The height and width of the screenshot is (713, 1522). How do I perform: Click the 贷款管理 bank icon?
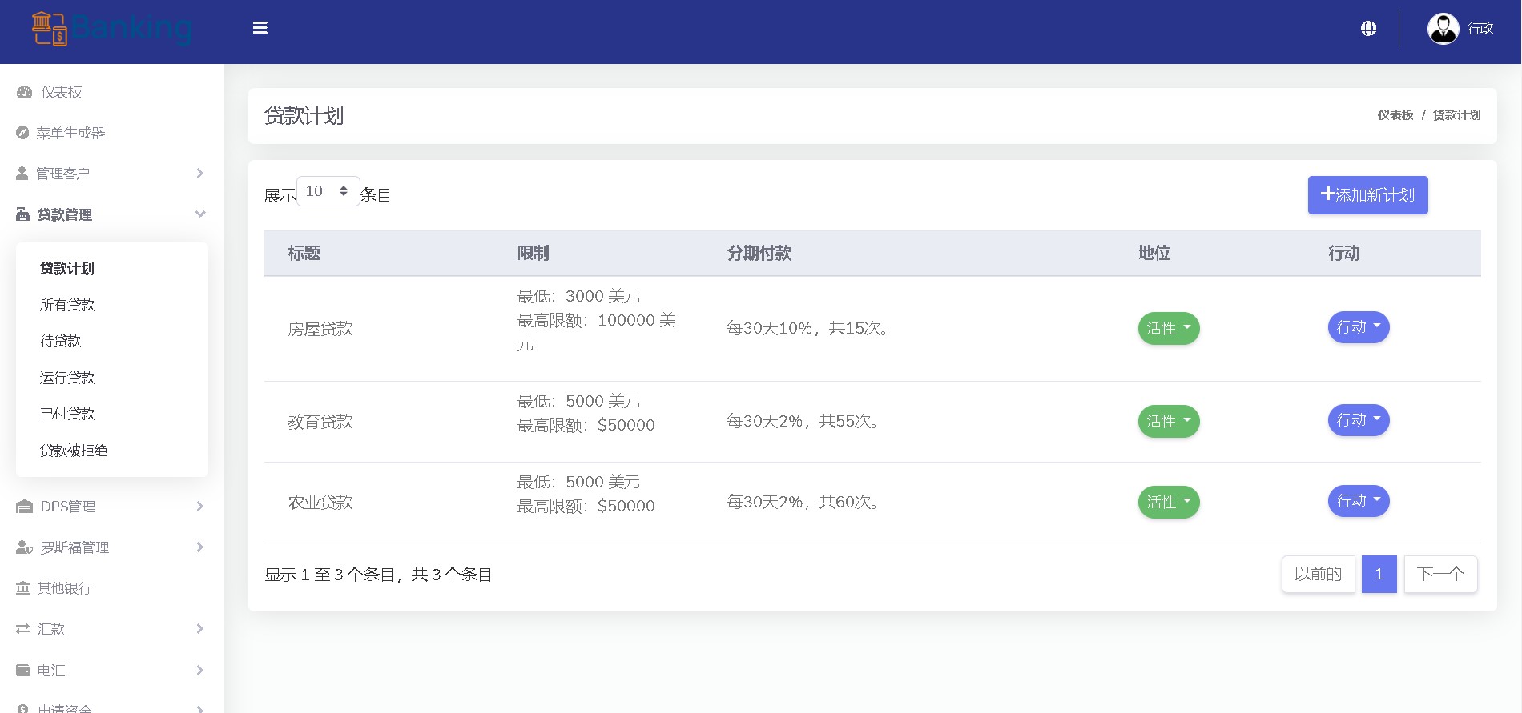tap(23, 214)
